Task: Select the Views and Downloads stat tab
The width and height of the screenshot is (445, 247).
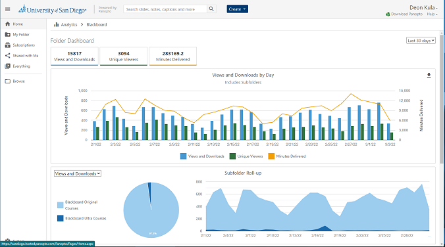Action: pos(74,56)
